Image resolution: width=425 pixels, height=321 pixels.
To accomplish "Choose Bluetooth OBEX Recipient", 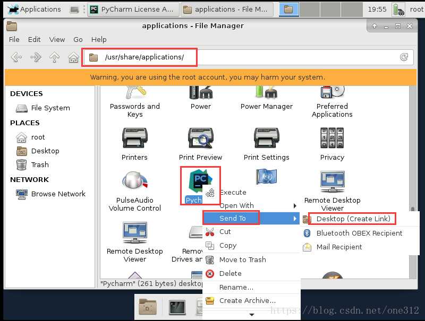I will coord(359,233).
